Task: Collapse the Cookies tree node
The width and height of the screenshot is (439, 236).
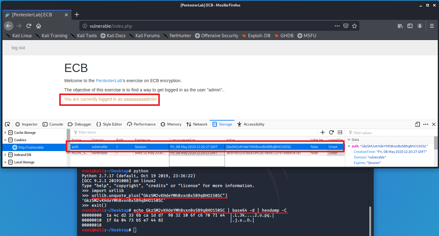Action: 5,140
